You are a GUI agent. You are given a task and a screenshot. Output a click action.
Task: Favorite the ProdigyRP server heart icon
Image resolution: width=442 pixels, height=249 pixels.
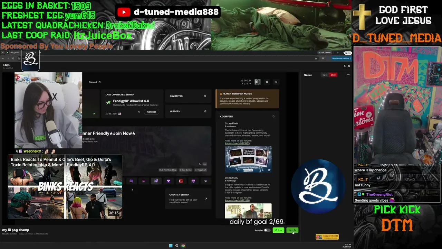tap(139, 112)
